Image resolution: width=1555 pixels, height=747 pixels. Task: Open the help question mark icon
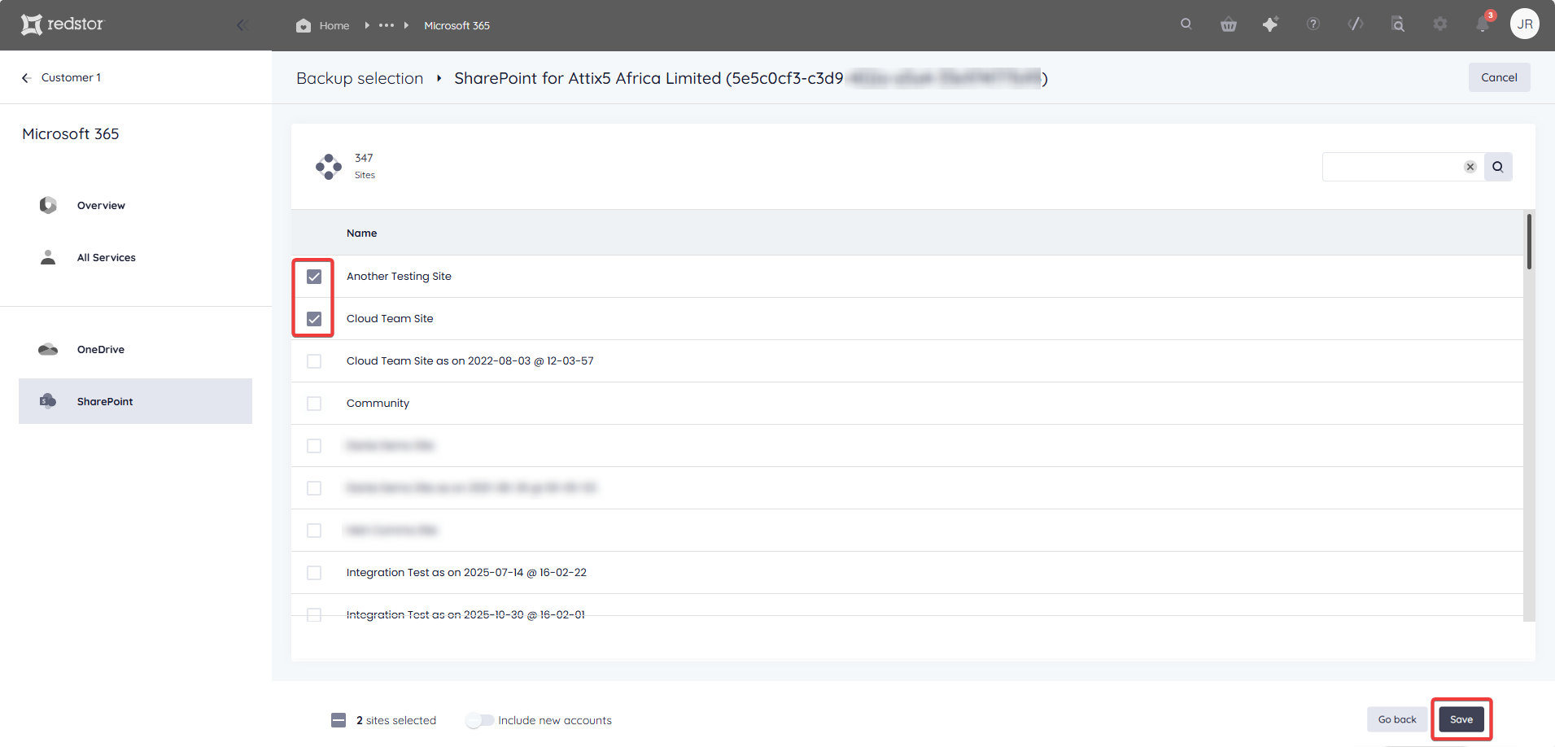click(x=1313, y=24)
